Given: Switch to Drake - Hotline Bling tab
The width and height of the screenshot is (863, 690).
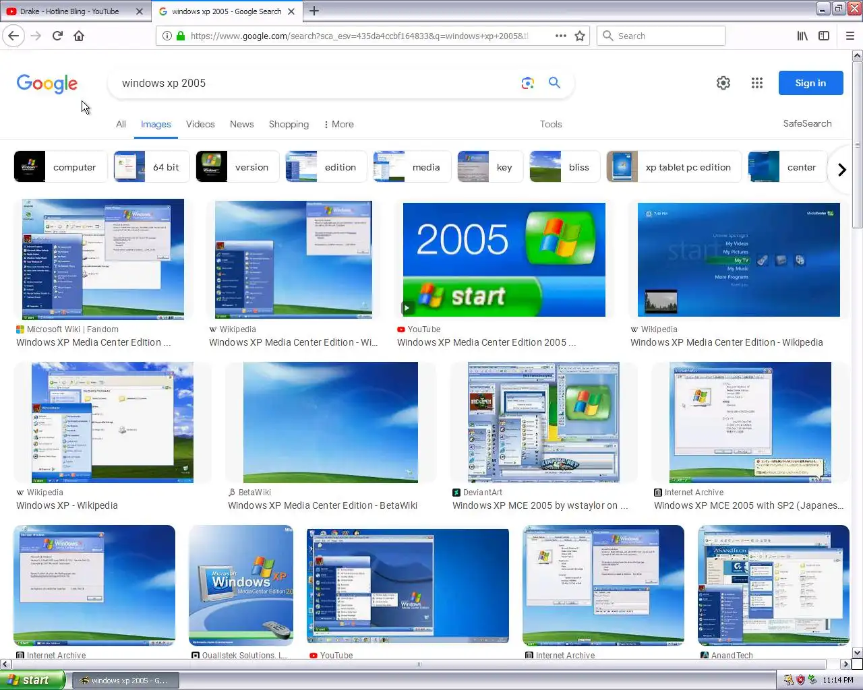Looking at the screenshot, I should pos(69,11).
